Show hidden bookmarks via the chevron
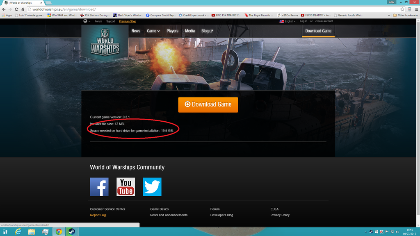The height and width of the screenshot is (236, 420). click(x=389, y=15)
